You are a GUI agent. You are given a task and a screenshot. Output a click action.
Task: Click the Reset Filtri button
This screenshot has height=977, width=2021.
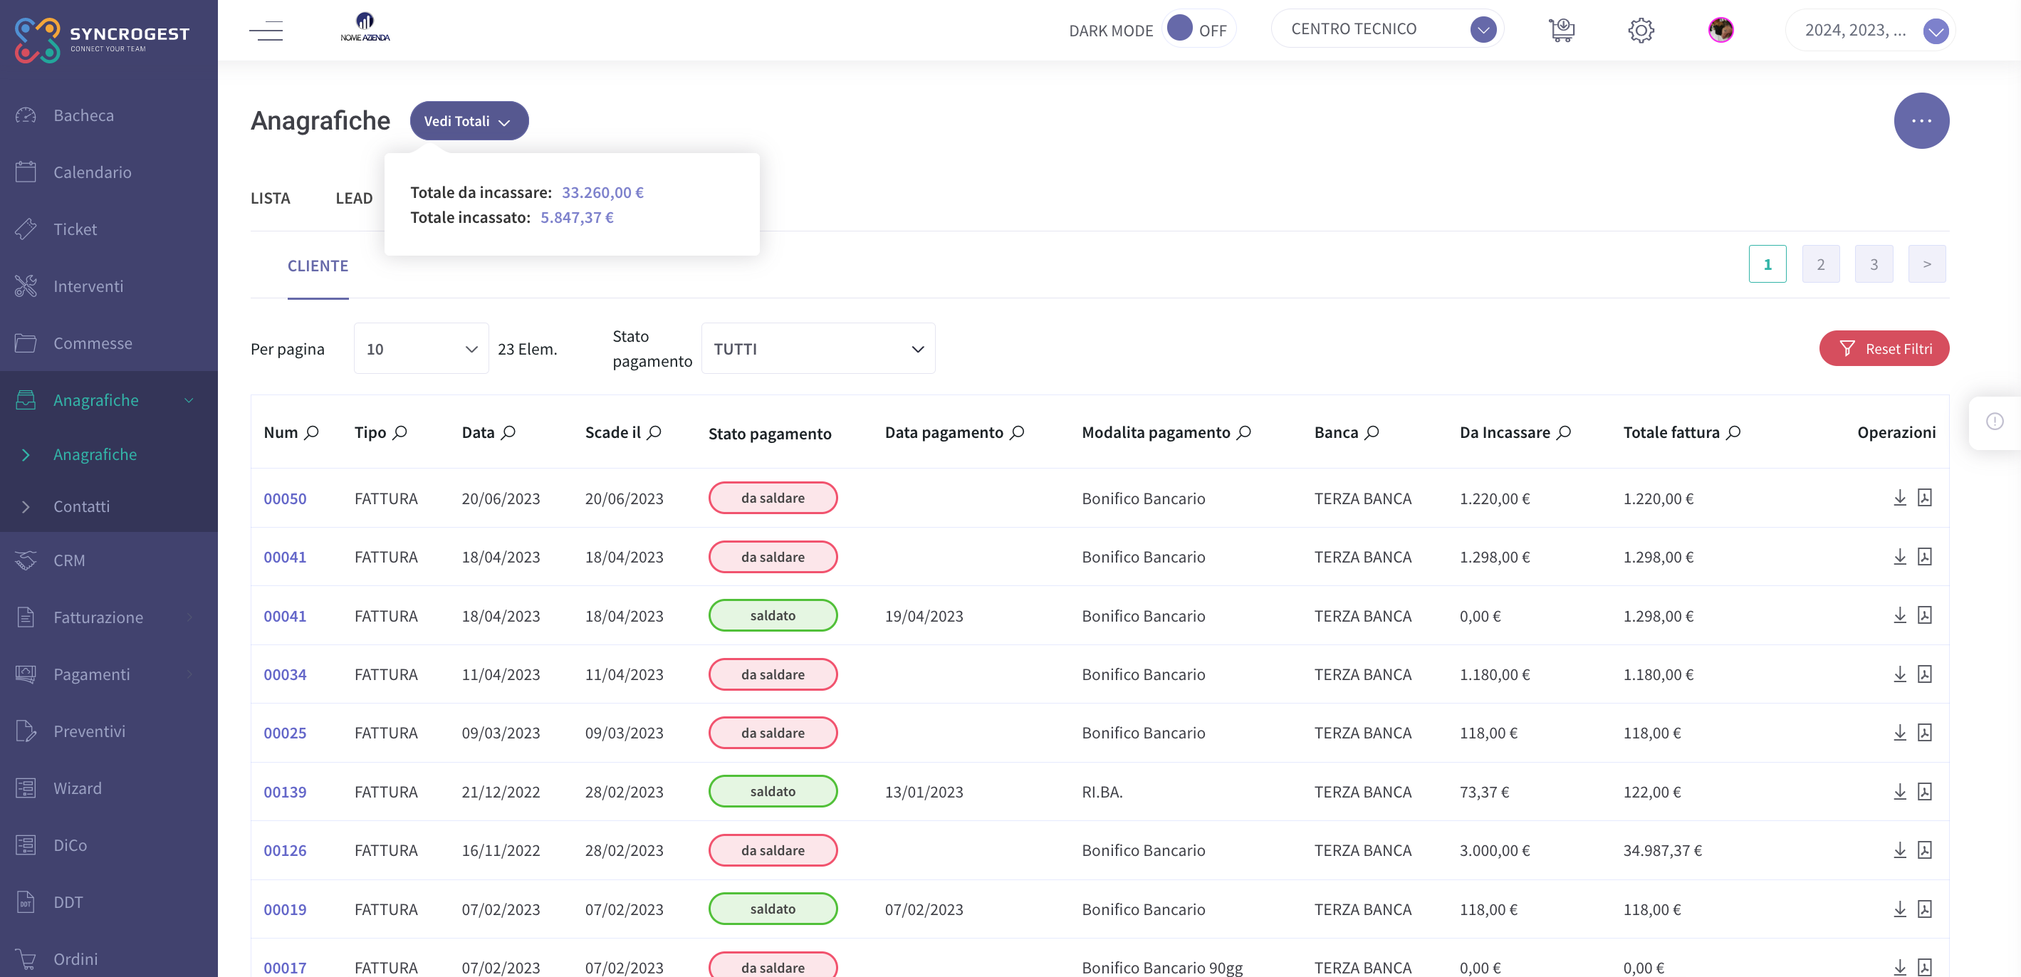click(x=1884, y=348)
